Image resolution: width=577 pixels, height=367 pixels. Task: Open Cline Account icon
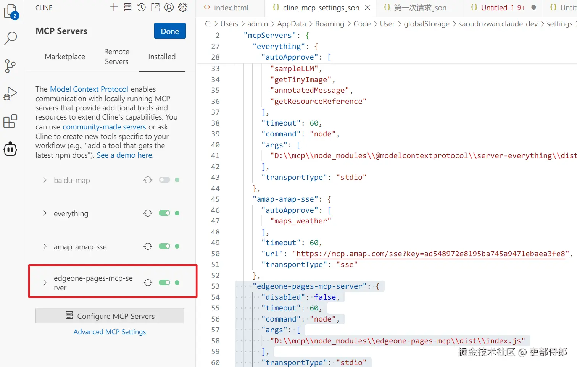point(169,7)
